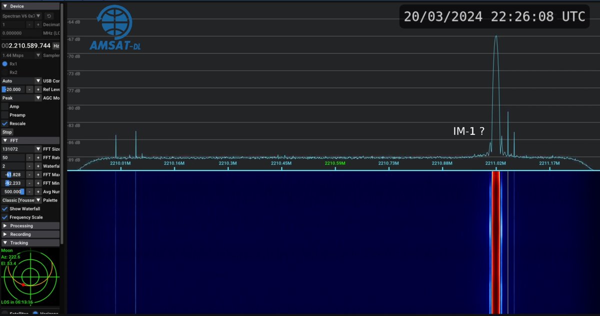This screenshot has width=600, height=316.
Task: Click the side panel vertical scrollbar
Action: pyautogui.click(x=62, y=125)
